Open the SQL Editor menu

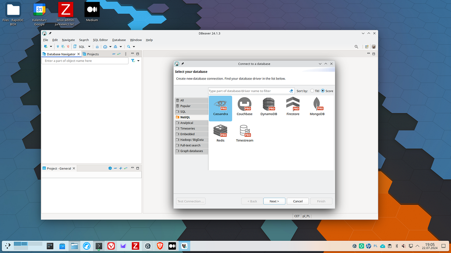[x=100, y=40]
